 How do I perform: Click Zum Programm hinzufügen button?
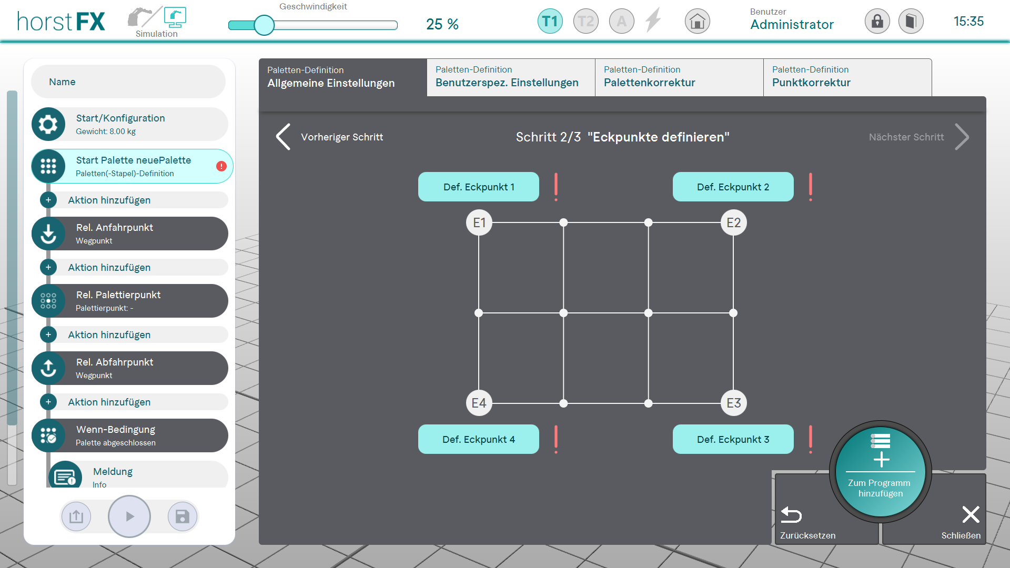coord(880,472)
